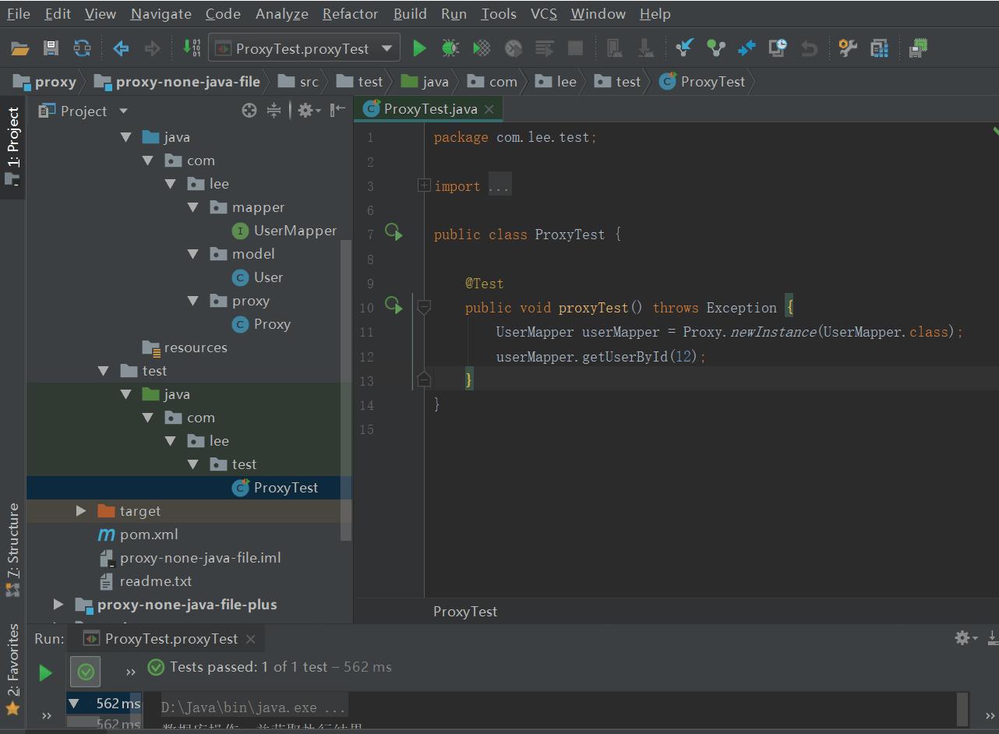Open the Refactor menu
Image resolution: width=999 pixels, height=734 pixels.
(x=350, y=14)
